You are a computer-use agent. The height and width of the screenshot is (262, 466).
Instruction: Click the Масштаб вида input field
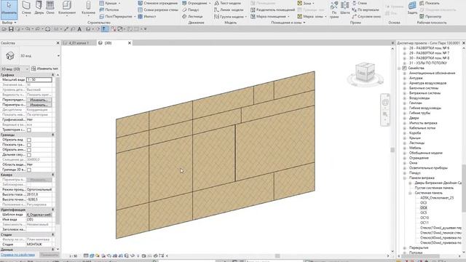(x=39, y=79)
